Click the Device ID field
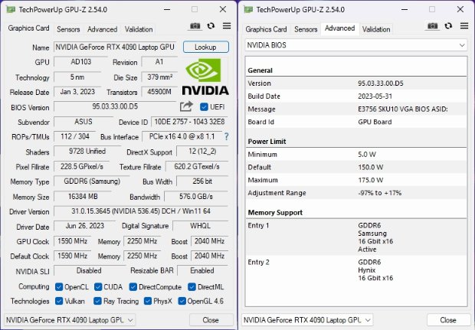This screenshot has width=475, height=330. tap(189, 122)
